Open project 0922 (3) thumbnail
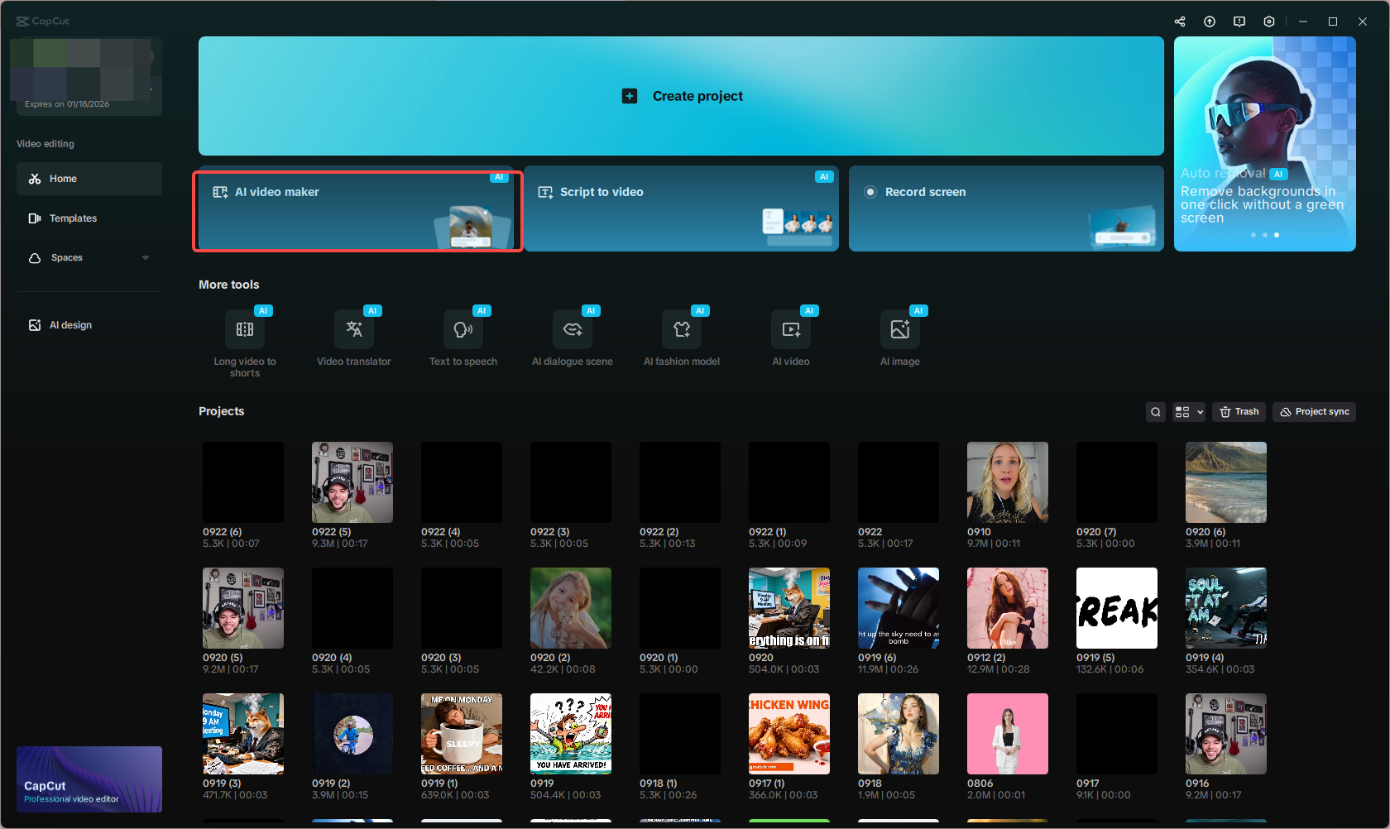1390x829 pixels. [x=571, y=482]
